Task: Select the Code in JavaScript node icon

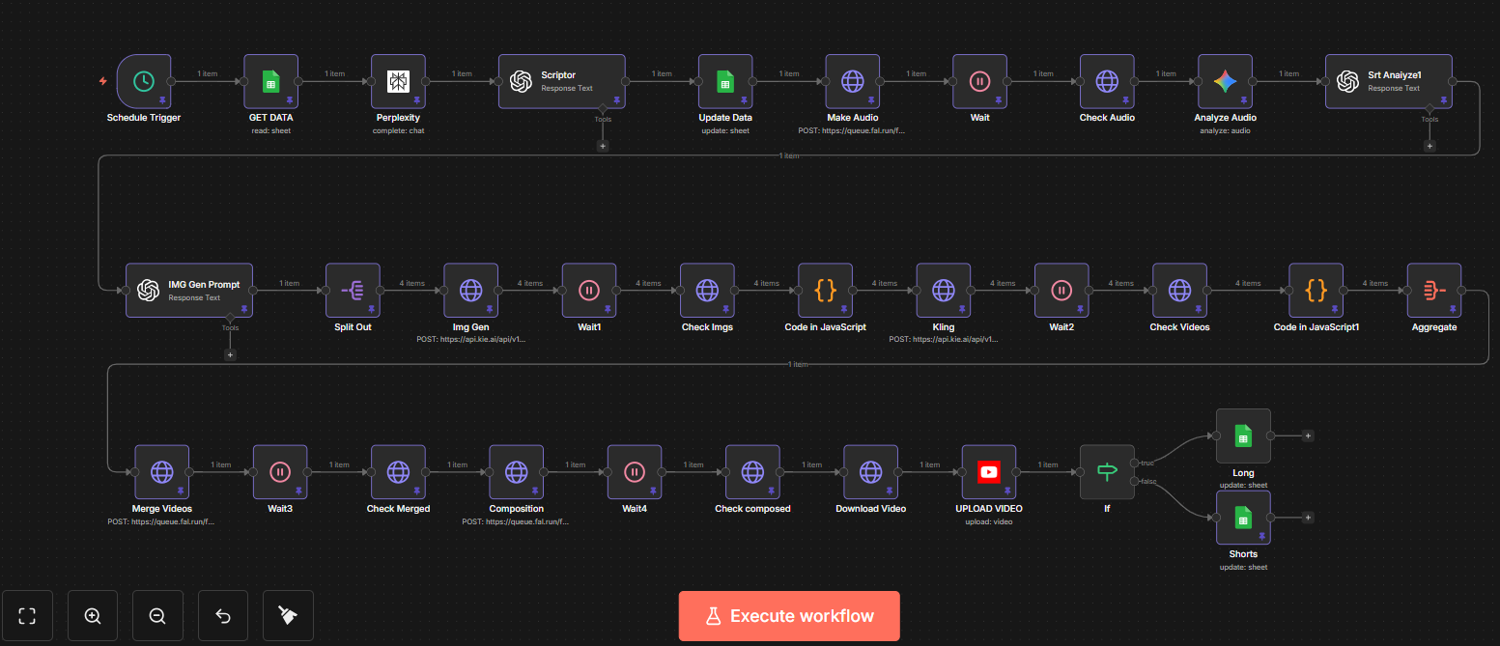Action: pos(825,291)
